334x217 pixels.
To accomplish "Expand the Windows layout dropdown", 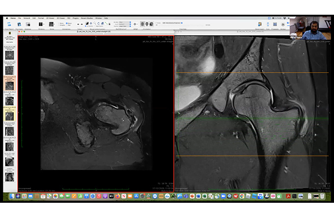I will click(x=41, y=24).
